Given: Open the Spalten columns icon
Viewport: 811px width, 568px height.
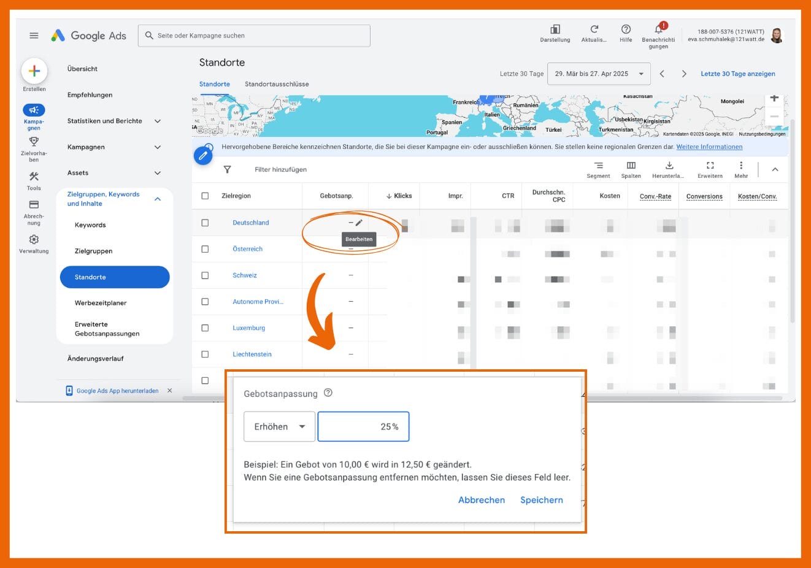Looking at the screenshot, I should [x=631, y=166].
